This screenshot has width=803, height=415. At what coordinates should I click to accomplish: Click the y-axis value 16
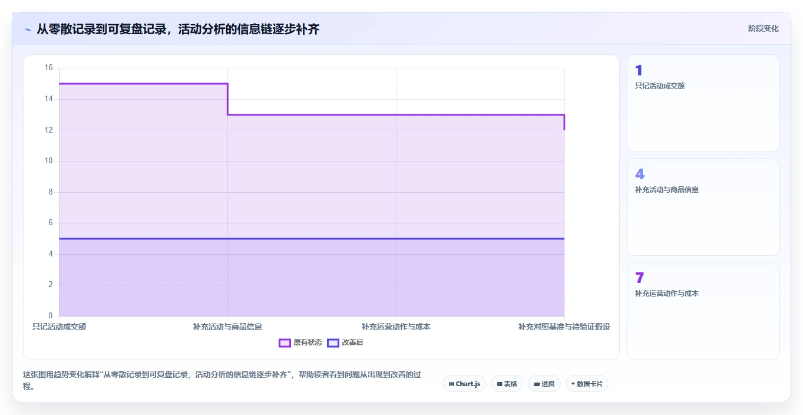click(48, 68)
